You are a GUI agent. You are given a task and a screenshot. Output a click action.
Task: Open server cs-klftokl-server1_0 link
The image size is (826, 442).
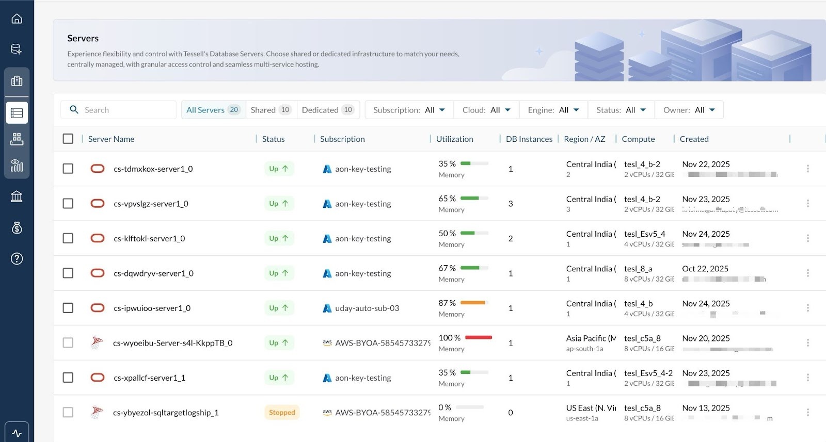point(149,239)
